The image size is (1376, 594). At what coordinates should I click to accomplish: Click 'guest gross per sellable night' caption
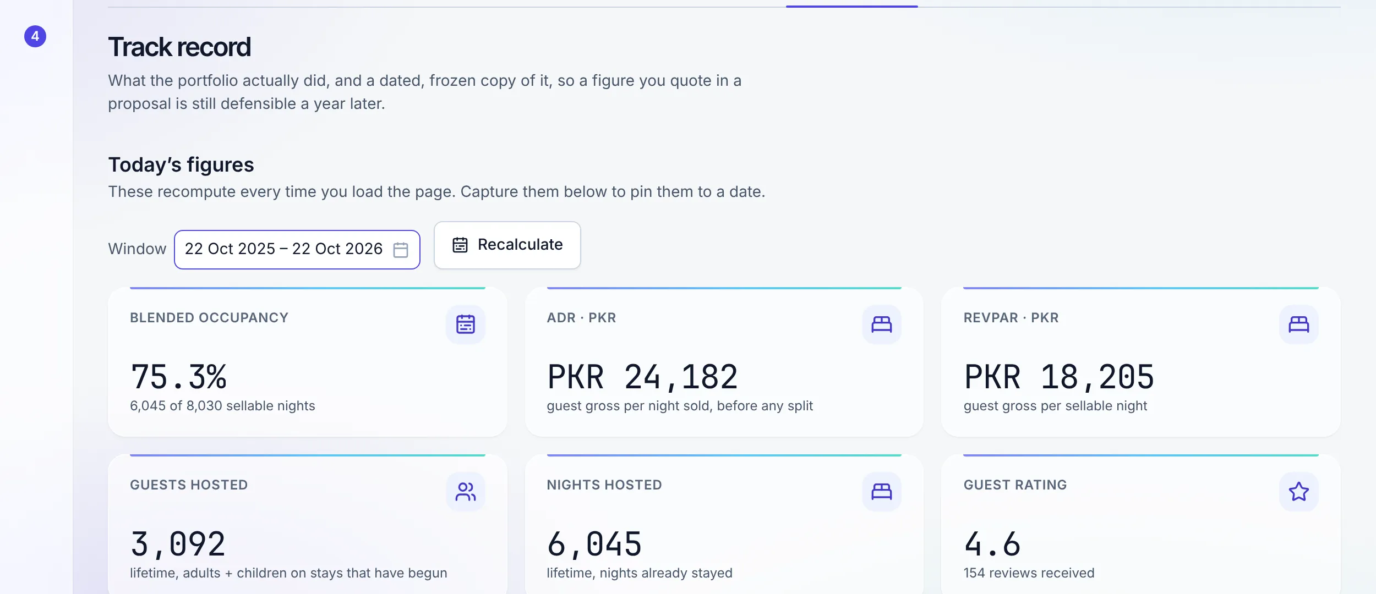tap(1055, 406)
